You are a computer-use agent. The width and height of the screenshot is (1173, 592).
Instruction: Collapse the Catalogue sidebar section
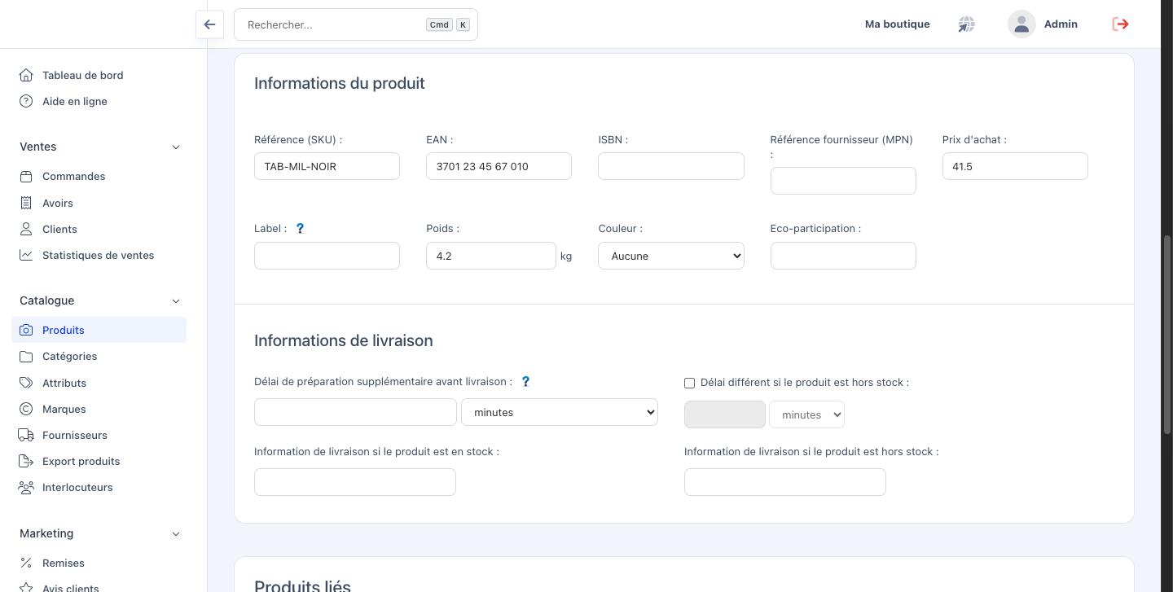tap(176, 300)
